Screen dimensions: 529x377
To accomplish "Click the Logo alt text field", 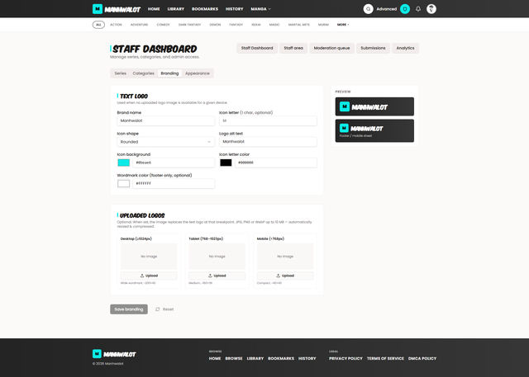I will click(x=268, y=142).
